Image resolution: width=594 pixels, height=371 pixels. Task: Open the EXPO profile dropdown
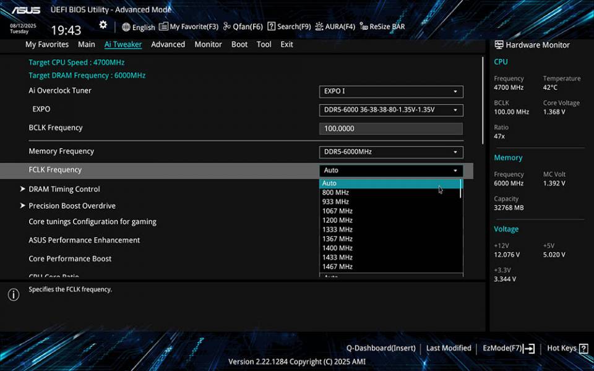390,109
